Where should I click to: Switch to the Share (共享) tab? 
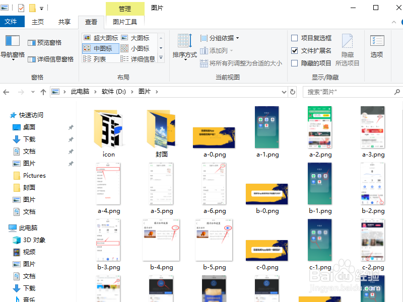64,22
